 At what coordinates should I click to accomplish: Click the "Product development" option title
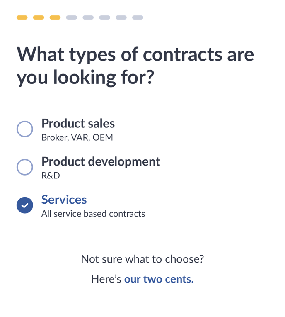coord(101,161)
